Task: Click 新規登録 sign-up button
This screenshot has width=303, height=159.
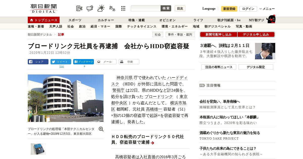Action: (x=229, y=9)
